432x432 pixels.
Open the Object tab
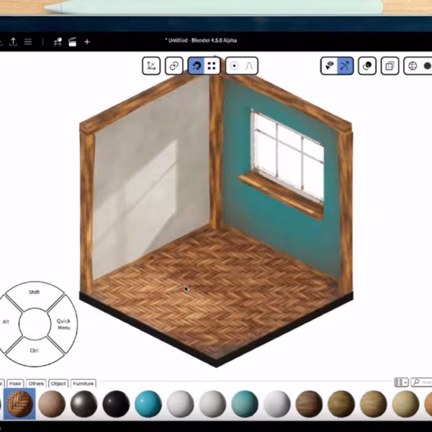coord(58,383)
